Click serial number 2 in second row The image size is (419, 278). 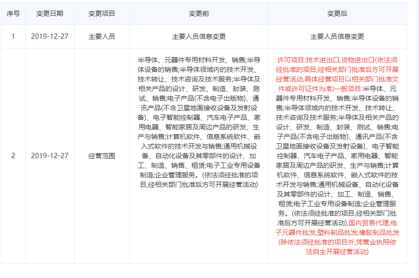click(13, 156)
